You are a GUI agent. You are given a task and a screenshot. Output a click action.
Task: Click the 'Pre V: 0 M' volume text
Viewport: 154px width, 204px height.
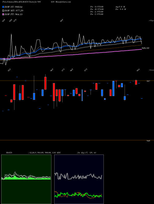(x=121, y=9)
